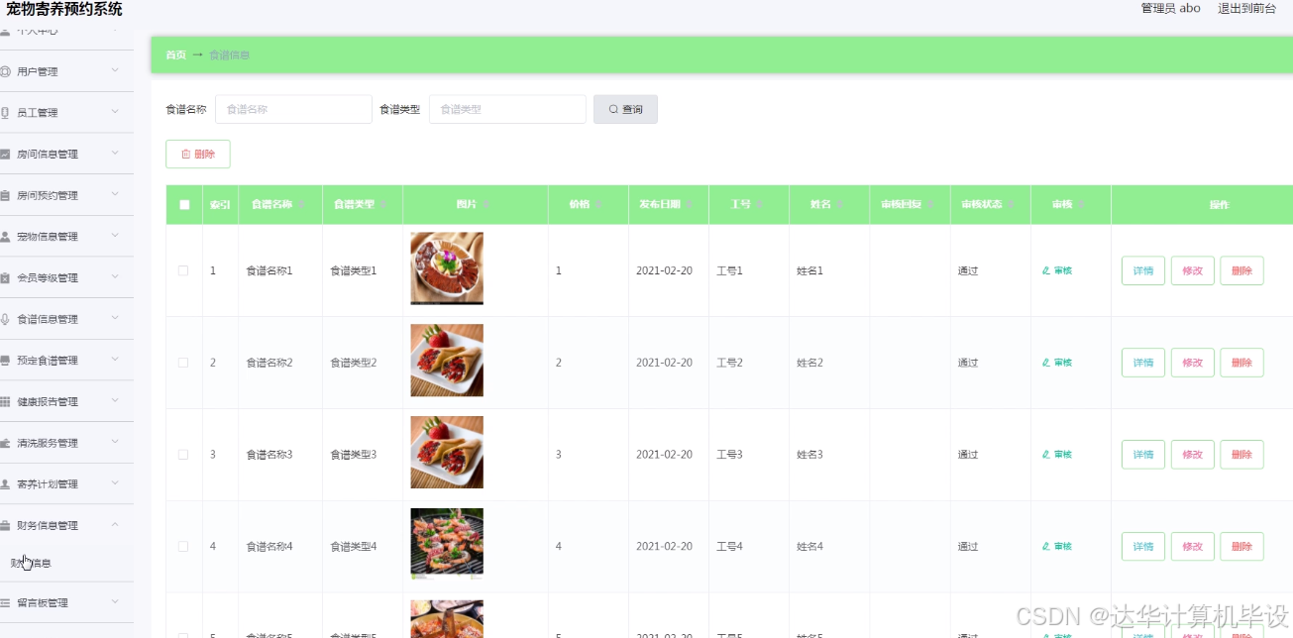Click 修改 for 食谱名称2

click(1193, 363)
